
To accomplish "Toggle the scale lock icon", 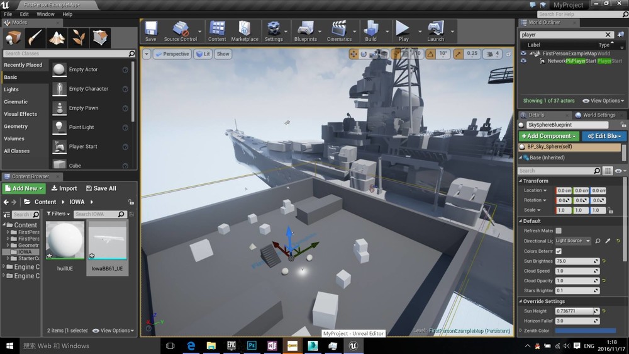I will click(610, 210).
